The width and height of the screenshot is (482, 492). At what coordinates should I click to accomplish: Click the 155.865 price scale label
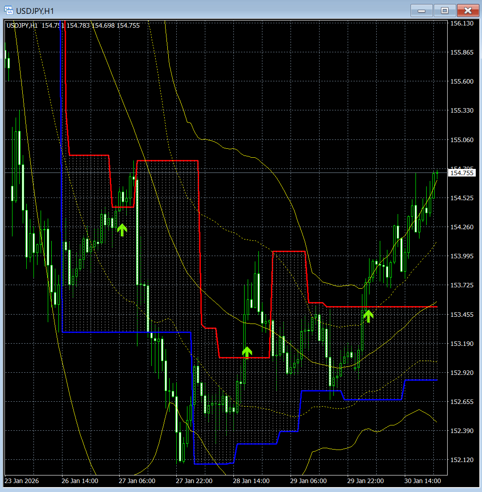point(461,52)
